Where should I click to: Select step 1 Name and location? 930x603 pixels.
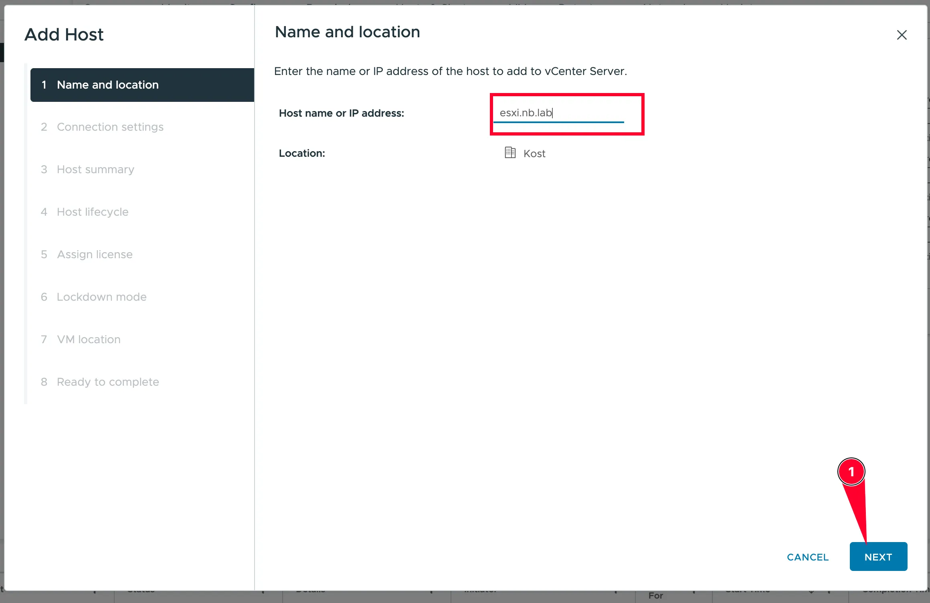(142, 85)
